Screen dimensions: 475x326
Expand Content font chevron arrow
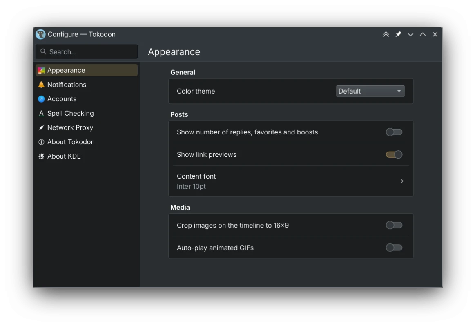tap(402, 181)
